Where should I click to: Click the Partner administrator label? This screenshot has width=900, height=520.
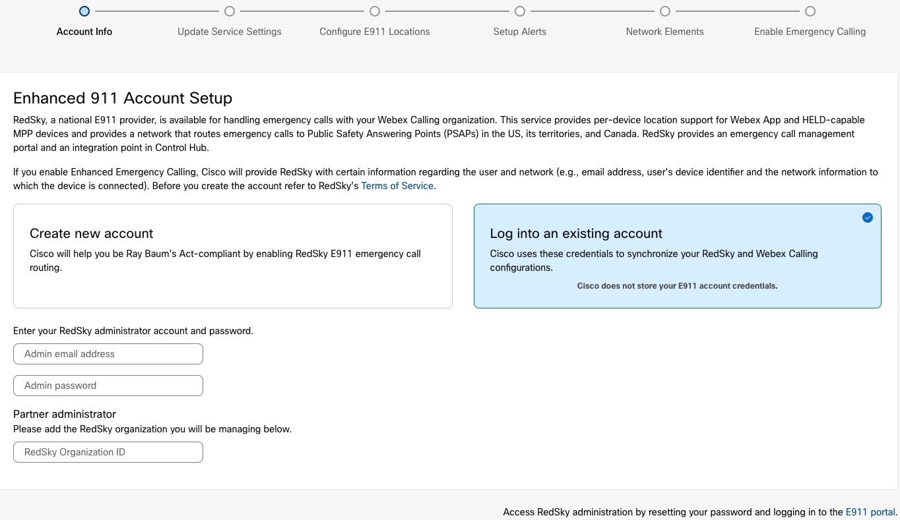pos(65,414)
